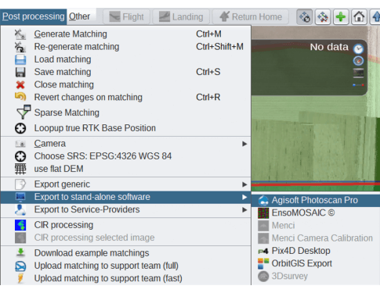Click Load matching text
This screenshot has height=293, width=380.
63,59
